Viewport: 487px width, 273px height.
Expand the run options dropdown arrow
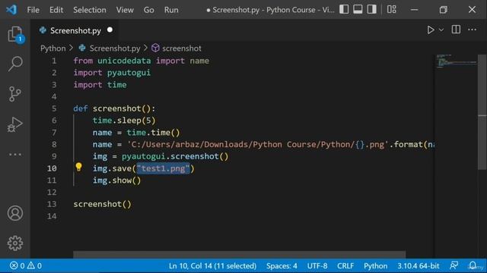coord(441,30)
